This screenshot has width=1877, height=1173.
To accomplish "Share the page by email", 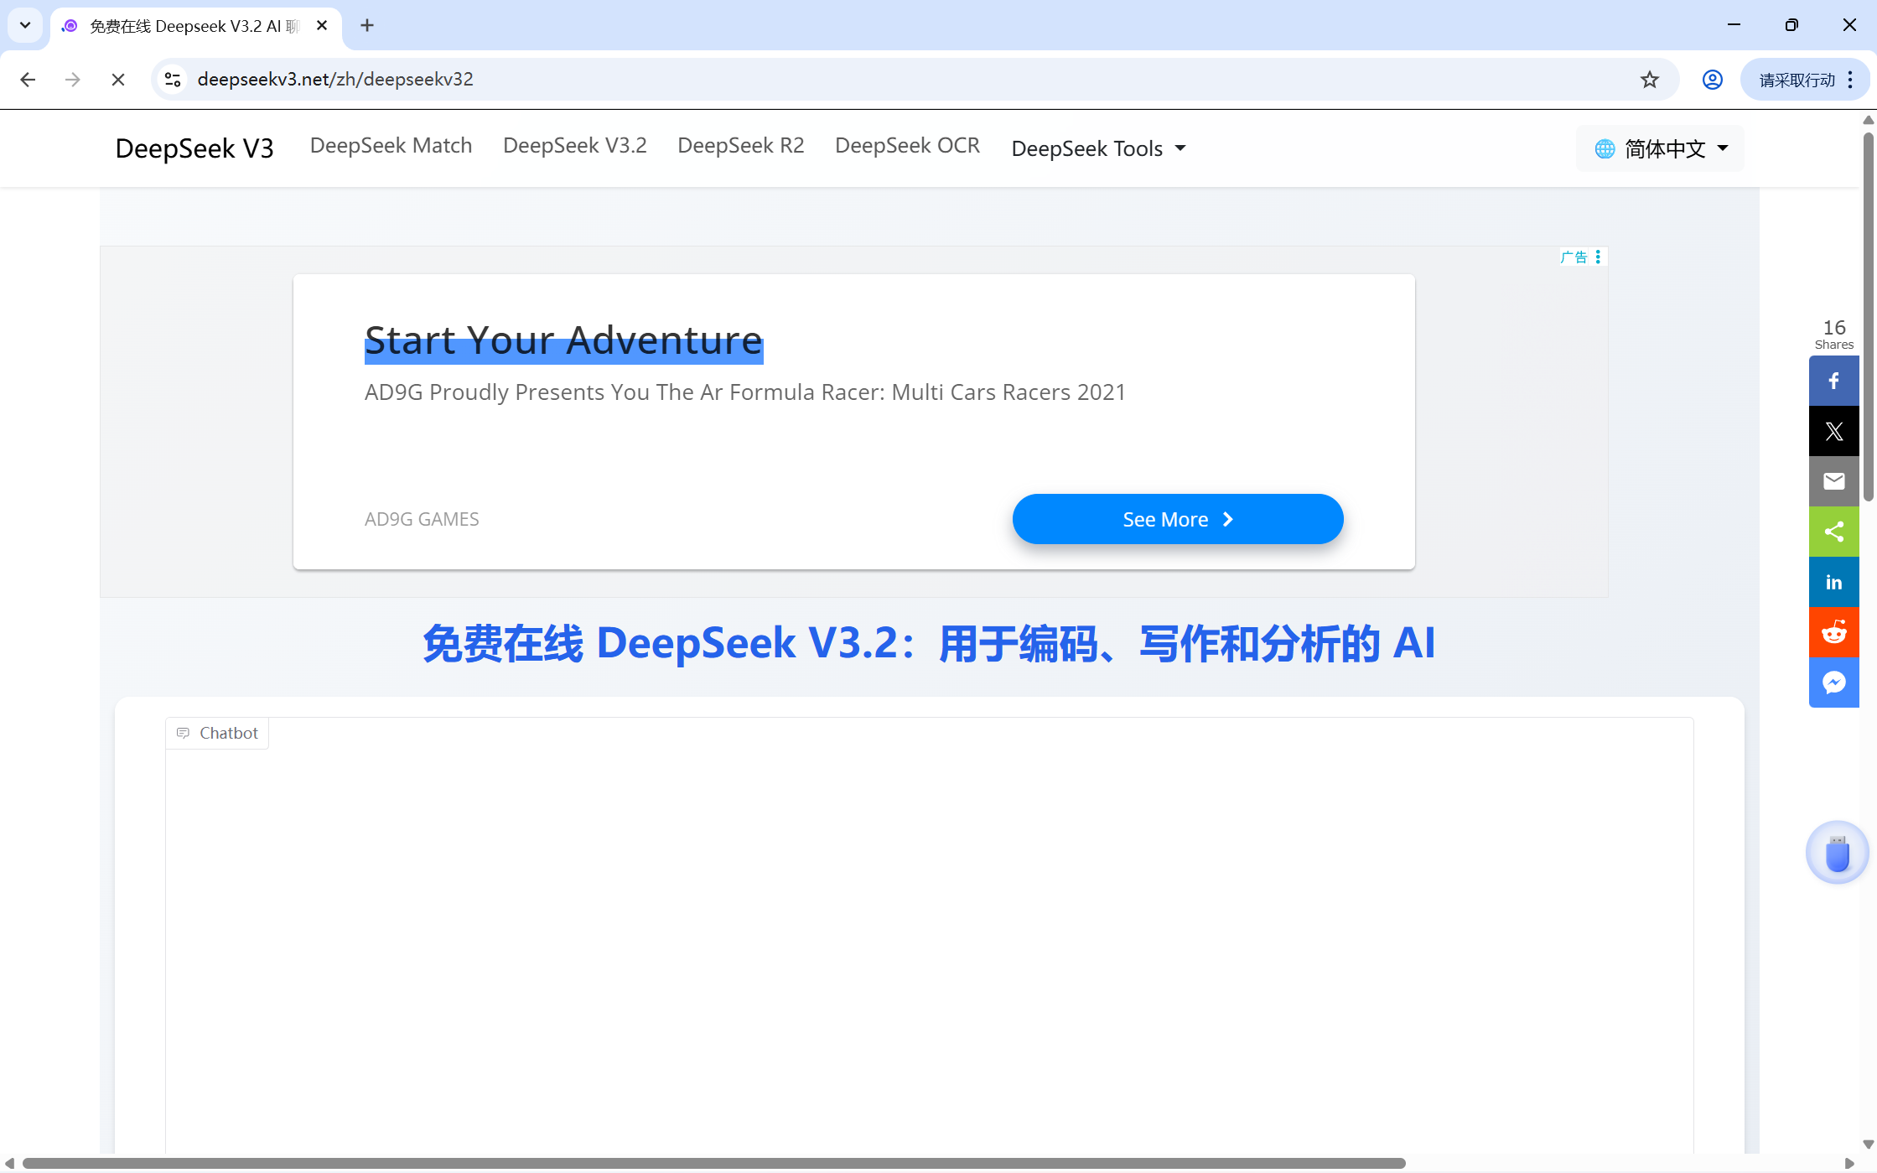I will click(x=1833, y=481).
